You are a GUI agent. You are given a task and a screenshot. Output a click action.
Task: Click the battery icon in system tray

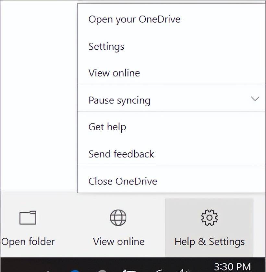[129, 270]
